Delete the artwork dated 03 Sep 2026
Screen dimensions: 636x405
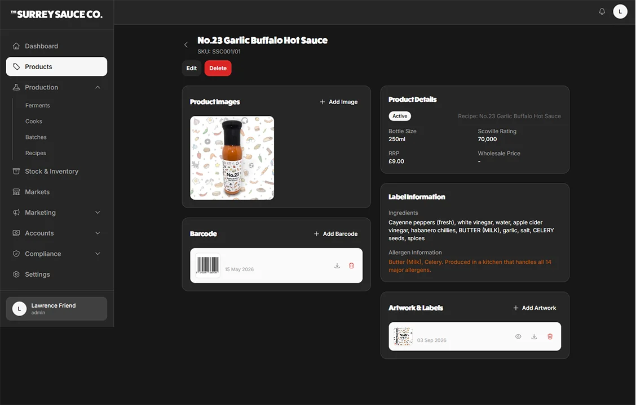tap(550, 336)
